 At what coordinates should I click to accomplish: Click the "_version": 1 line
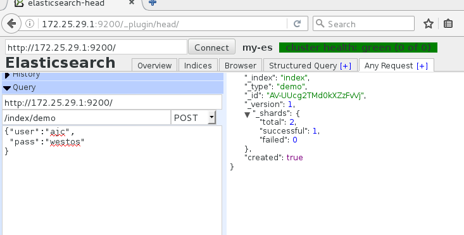pyautogui.click(x=270, y=105)
